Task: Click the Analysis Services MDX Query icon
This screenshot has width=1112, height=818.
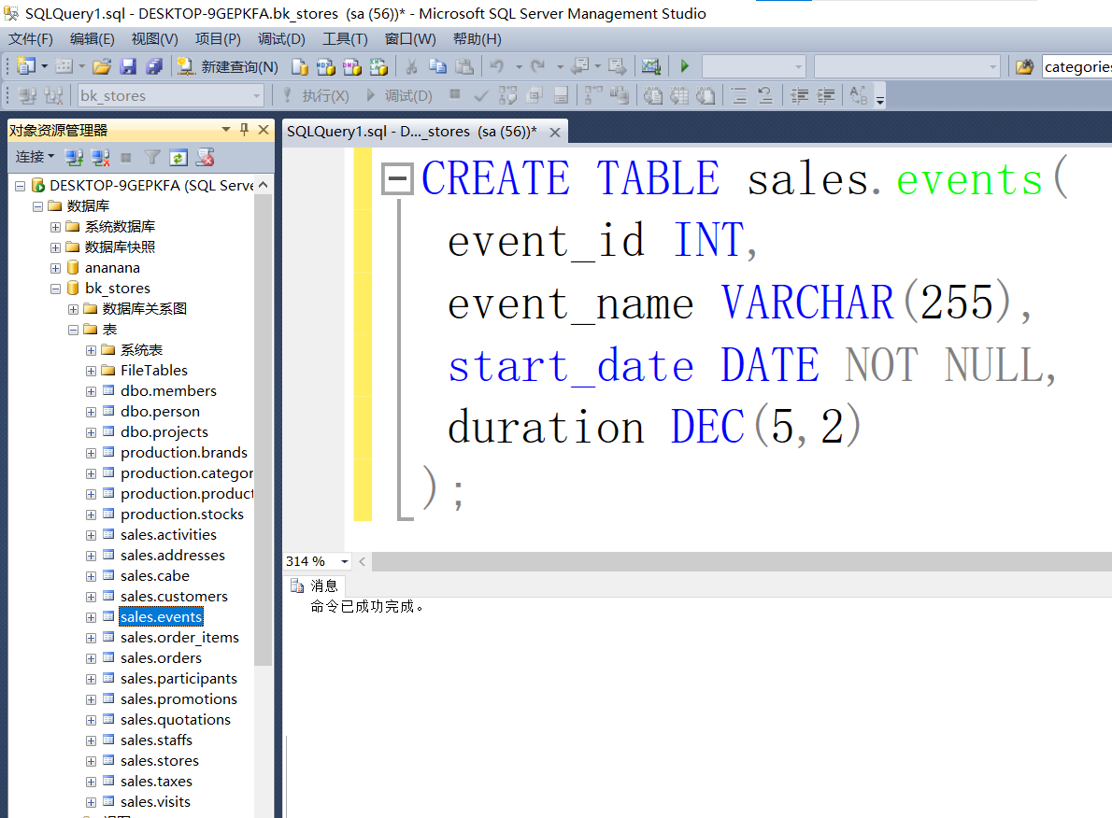Action: [x=325, y=66]
